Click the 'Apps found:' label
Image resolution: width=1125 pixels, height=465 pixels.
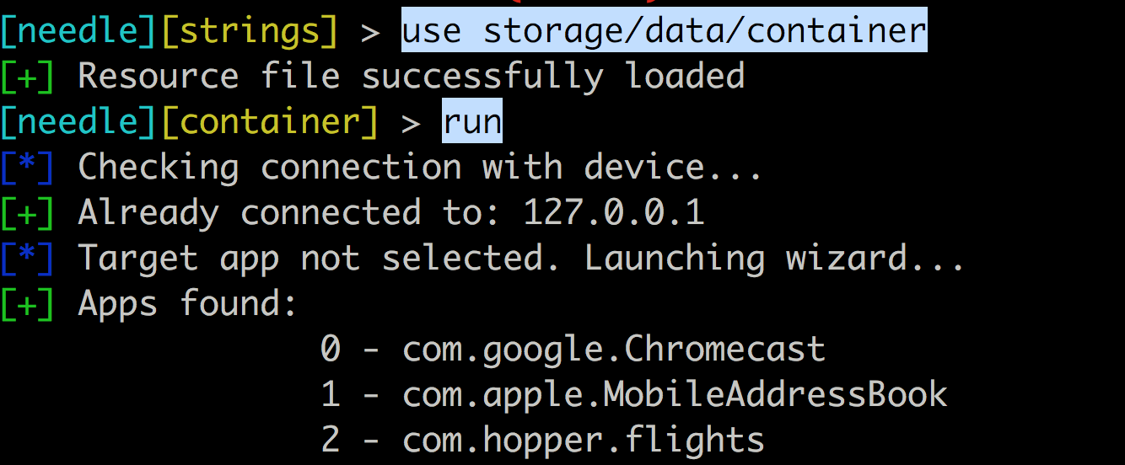click(187, 304)
